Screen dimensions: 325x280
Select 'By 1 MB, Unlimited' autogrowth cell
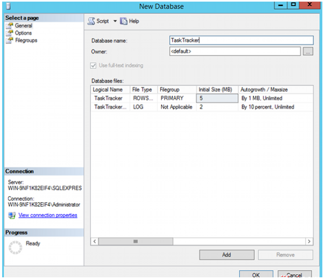click(275, 98)
